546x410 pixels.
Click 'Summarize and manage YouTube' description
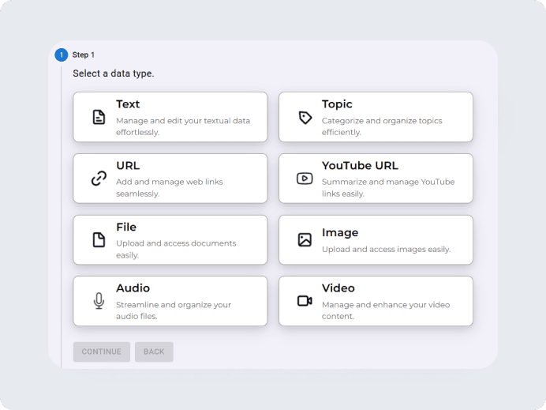[x=388, y=182]
